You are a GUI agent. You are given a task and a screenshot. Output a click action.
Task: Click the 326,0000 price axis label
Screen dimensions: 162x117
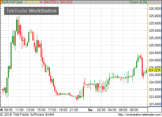point(155,9)
